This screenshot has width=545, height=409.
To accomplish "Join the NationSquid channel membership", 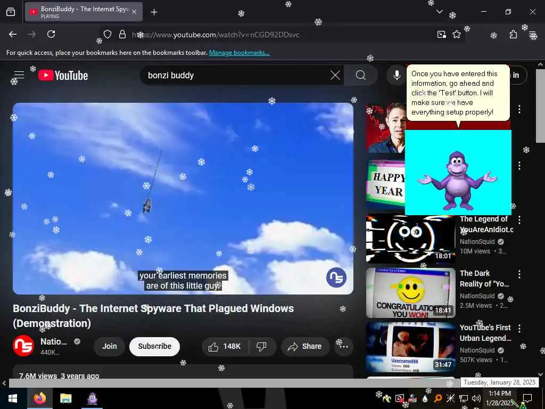I will point(109,346).
